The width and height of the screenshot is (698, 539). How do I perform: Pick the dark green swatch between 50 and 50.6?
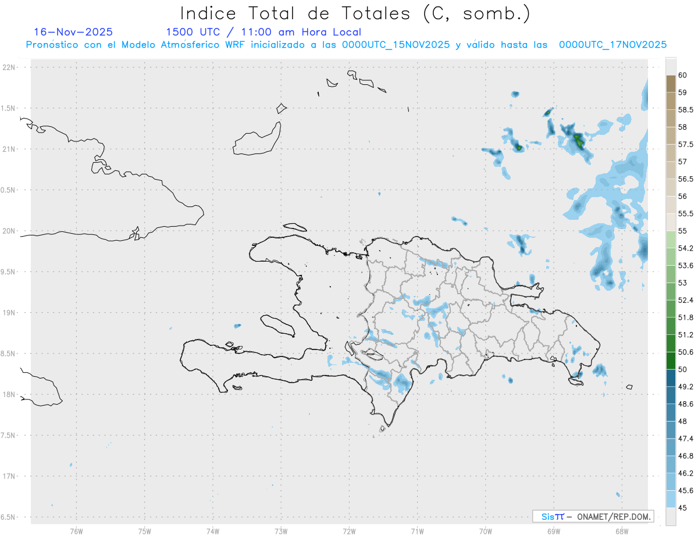pos(671,360)
